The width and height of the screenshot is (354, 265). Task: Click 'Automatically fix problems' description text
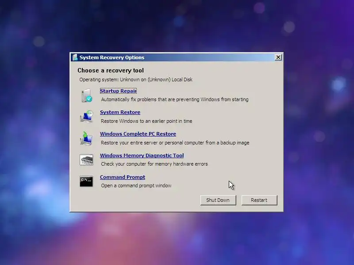[x=175, y=99]
